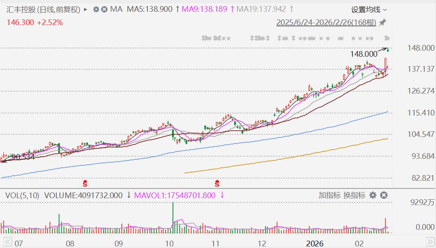Click the red S marker near November
The height and width of the screenshot is (248, 436).
217,183
